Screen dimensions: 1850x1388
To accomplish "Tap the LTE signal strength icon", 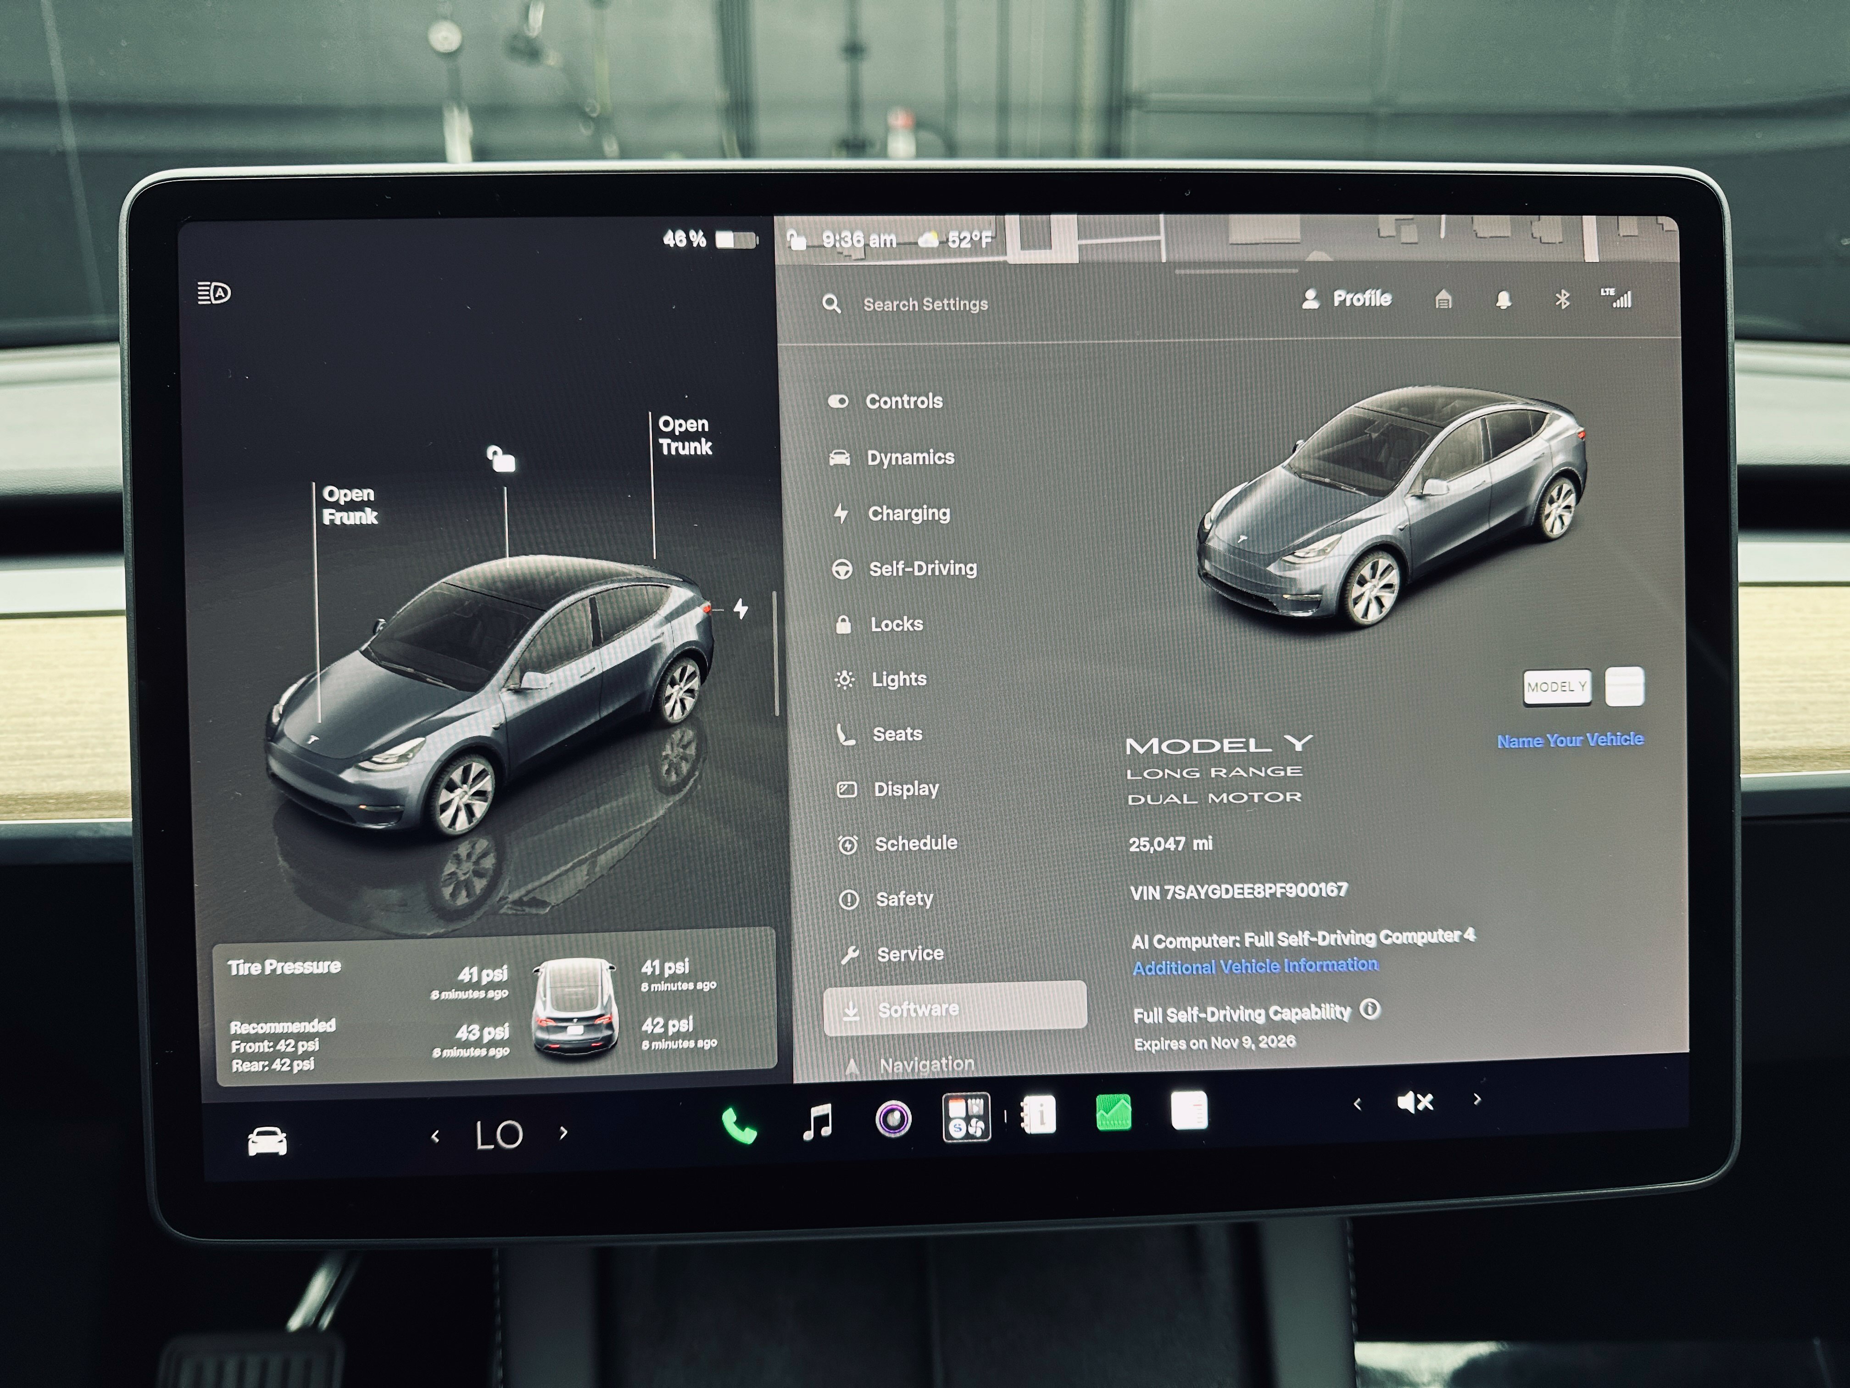I will point(1616,298).
